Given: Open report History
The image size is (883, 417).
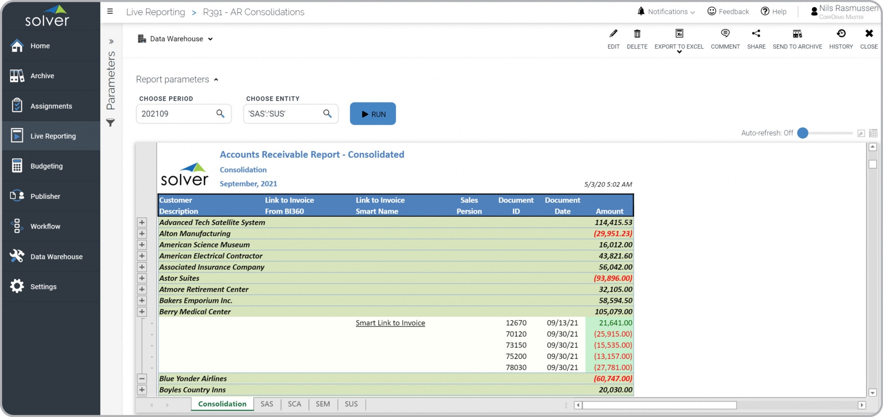Looking at the screenshot, I should tap(841, 34).
